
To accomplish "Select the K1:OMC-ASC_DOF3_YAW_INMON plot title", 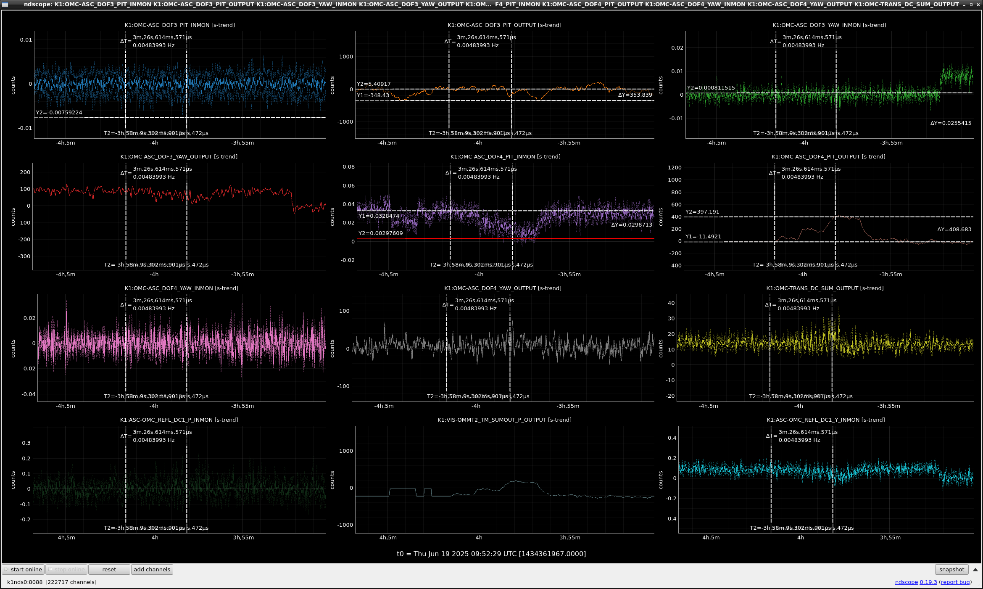I will [829, 25].
